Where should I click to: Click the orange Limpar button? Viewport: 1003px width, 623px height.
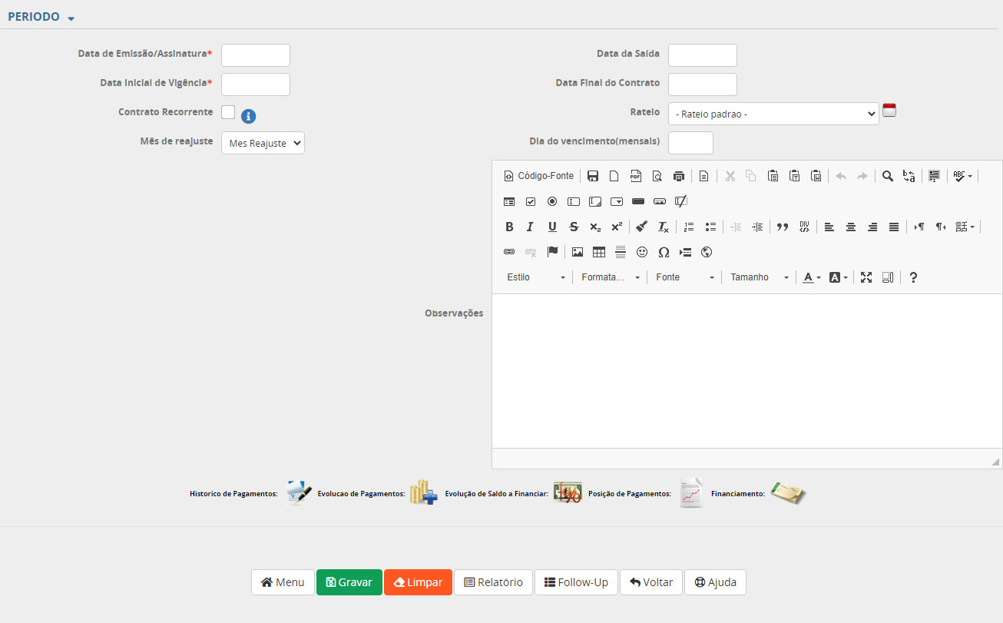pyautogui.click(x=418, y=582)
